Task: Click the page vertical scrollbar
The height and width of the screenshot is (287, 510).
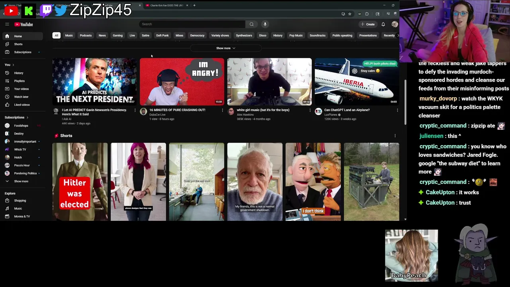Action: 405,102
